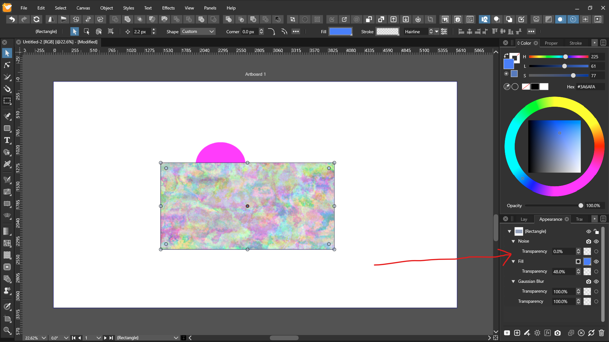Screen dimensions: 609x342
Task: Hide the Noise effect visibility eye
Action: point(596,241)
